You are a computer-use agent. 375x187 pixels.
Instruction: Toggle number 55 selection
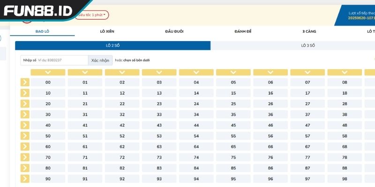pyautogui.click(x=233, y=136)
